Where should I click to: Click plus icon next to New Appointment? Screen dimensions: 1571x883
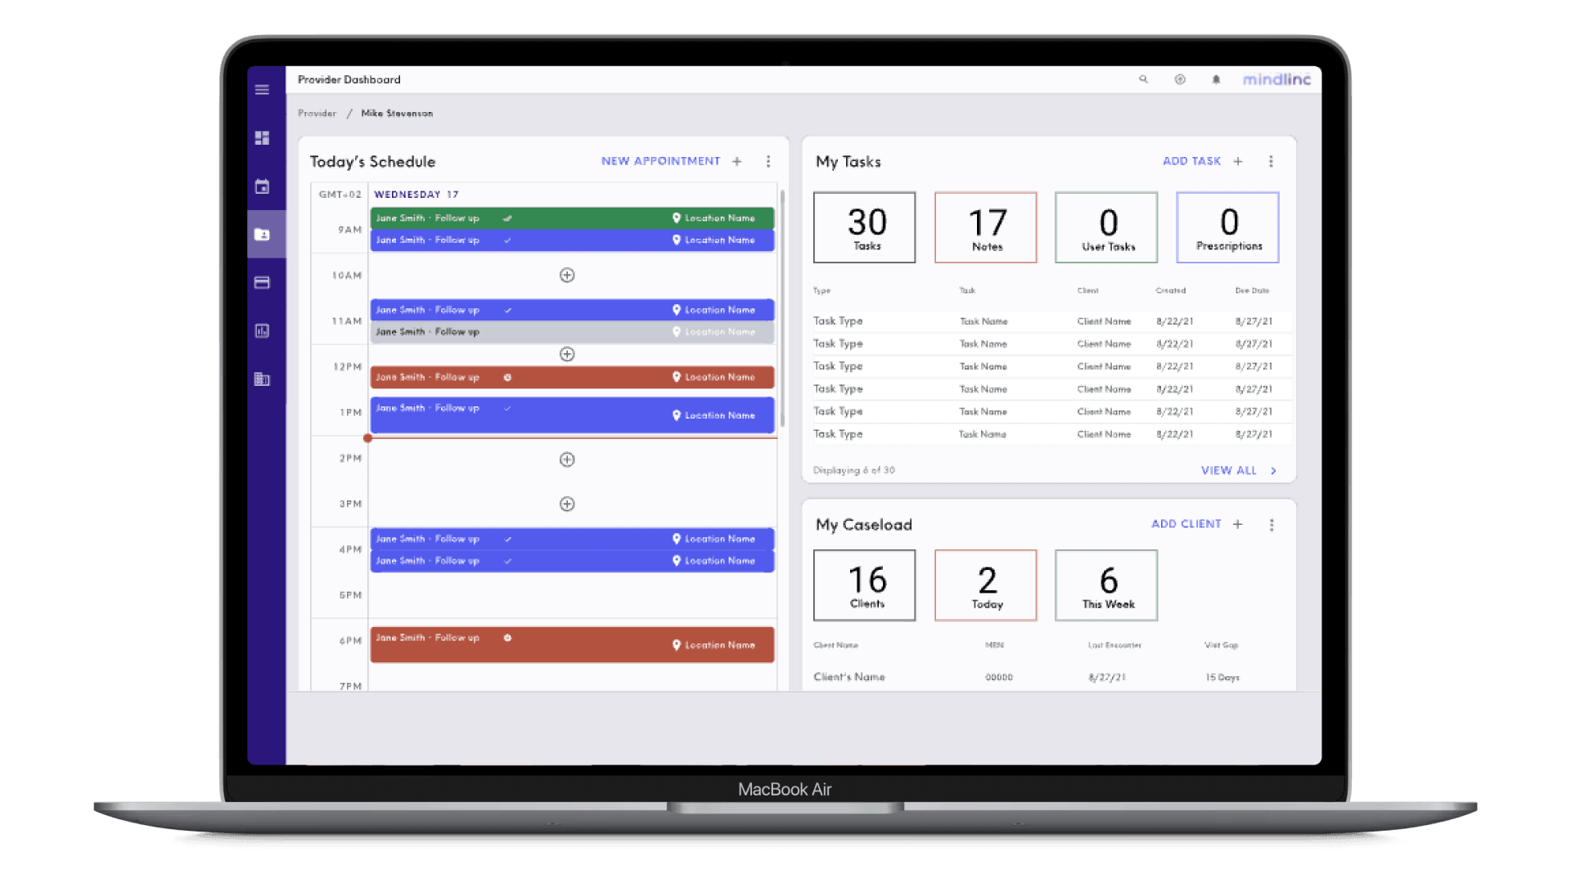(x=737, y=161)
